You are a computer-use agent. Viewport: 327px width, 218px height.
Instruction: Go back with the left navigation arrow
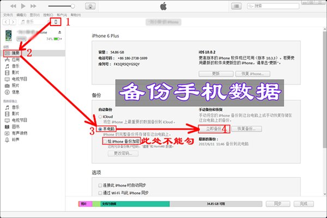tap(6, 22)
